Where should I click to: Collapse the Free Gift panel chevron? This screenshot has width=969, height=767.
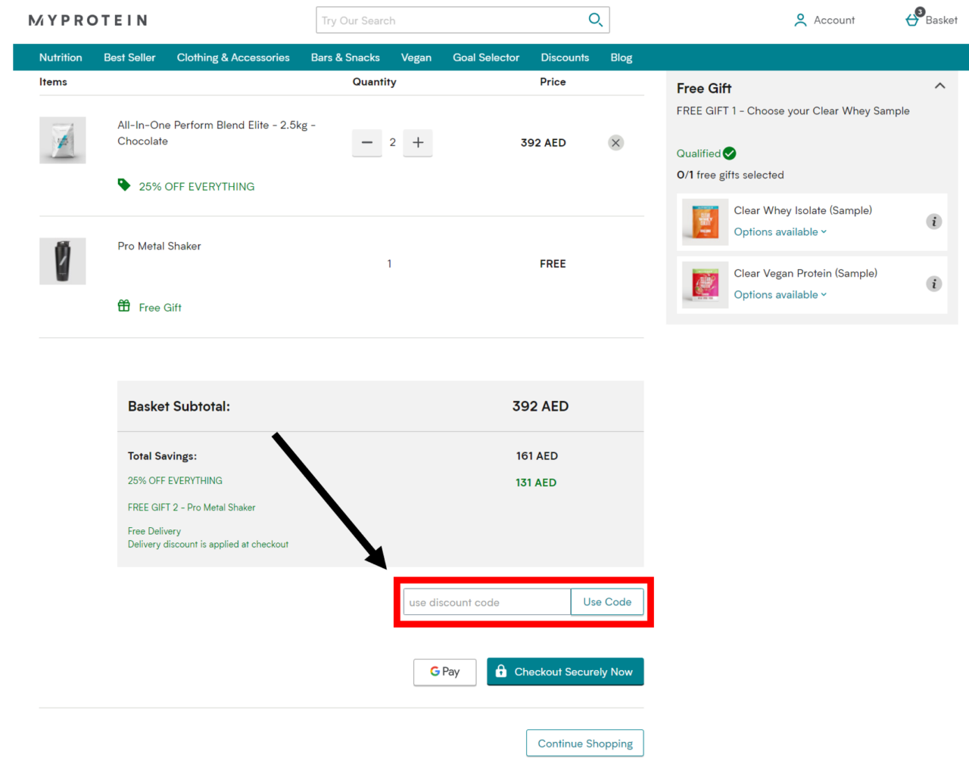tap(940, 86)
